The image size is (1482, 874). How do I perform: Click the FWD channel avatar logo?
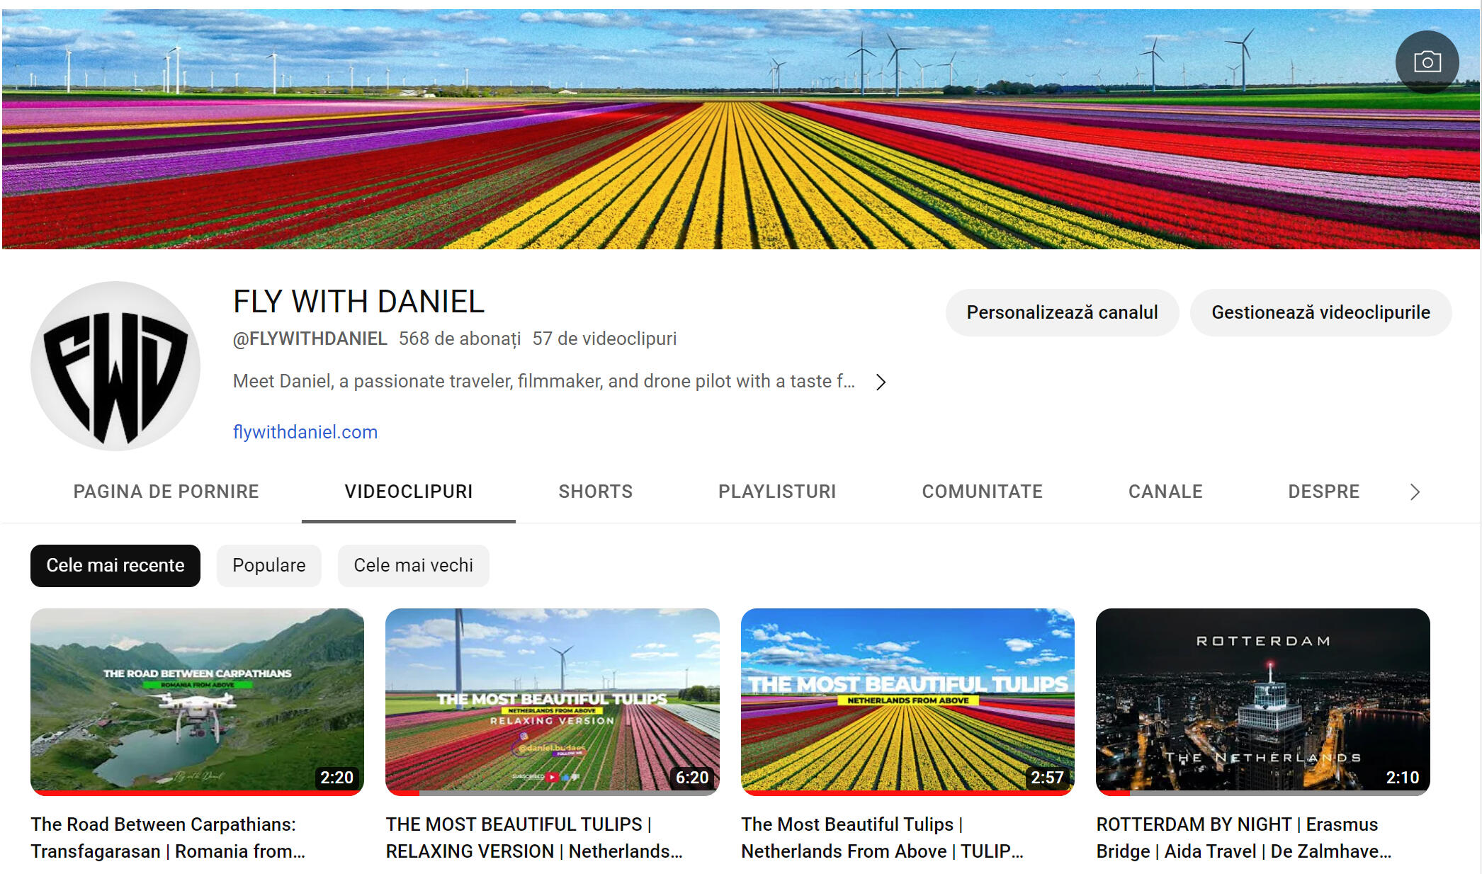click(x=115, y=366)
